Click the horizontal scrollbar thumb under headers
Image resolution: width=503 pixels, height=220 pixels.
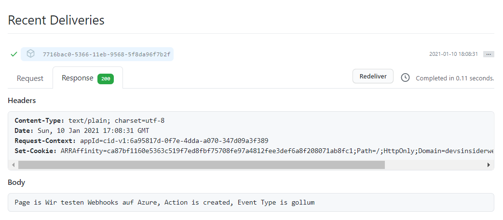(201, 165)
